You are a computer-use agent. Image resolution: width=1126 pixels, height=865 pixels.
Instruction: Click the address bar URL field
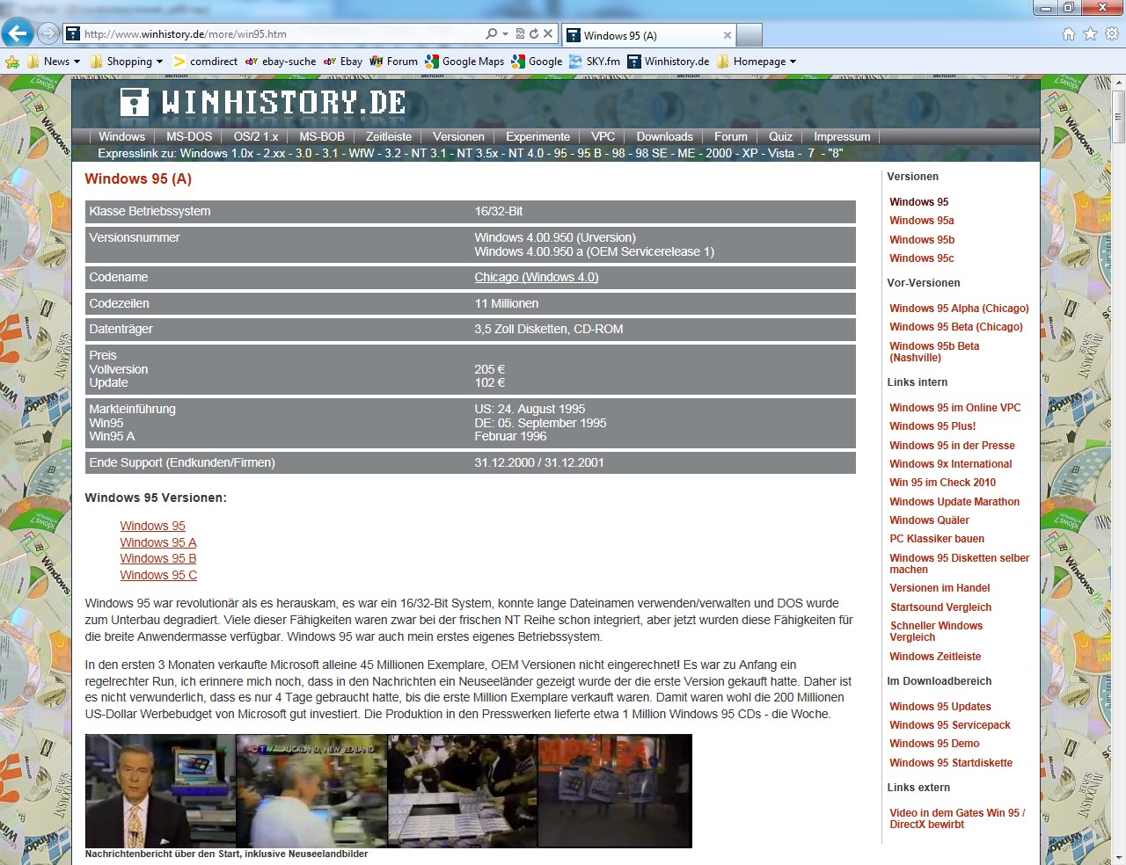tap(281, 34)
